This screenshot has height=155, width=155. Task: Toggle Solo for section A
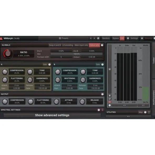point(45,65)
